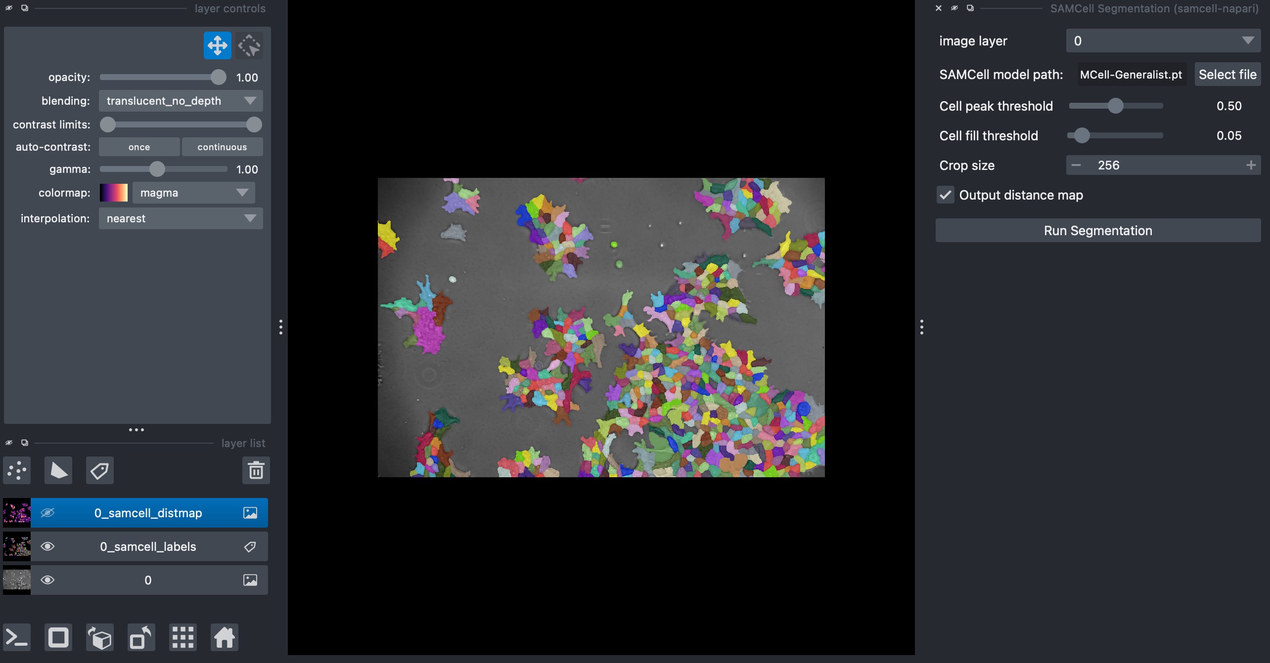This screenshot has width=1270, height=663.
Task: Toggle 2D/3D view with the square icon
Action: (x=58, y=637)
